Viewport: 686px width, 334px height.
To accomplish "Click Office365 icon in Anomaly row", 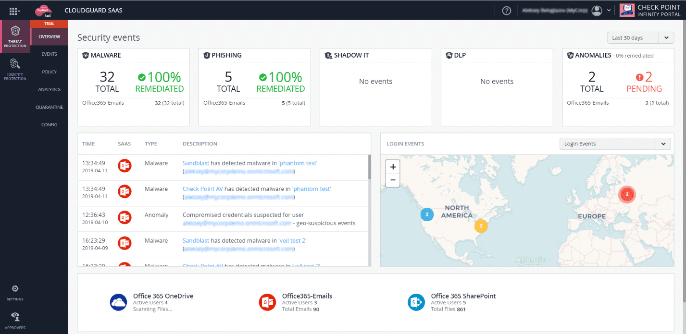I will pyautogui.click(x=125, y=217).
